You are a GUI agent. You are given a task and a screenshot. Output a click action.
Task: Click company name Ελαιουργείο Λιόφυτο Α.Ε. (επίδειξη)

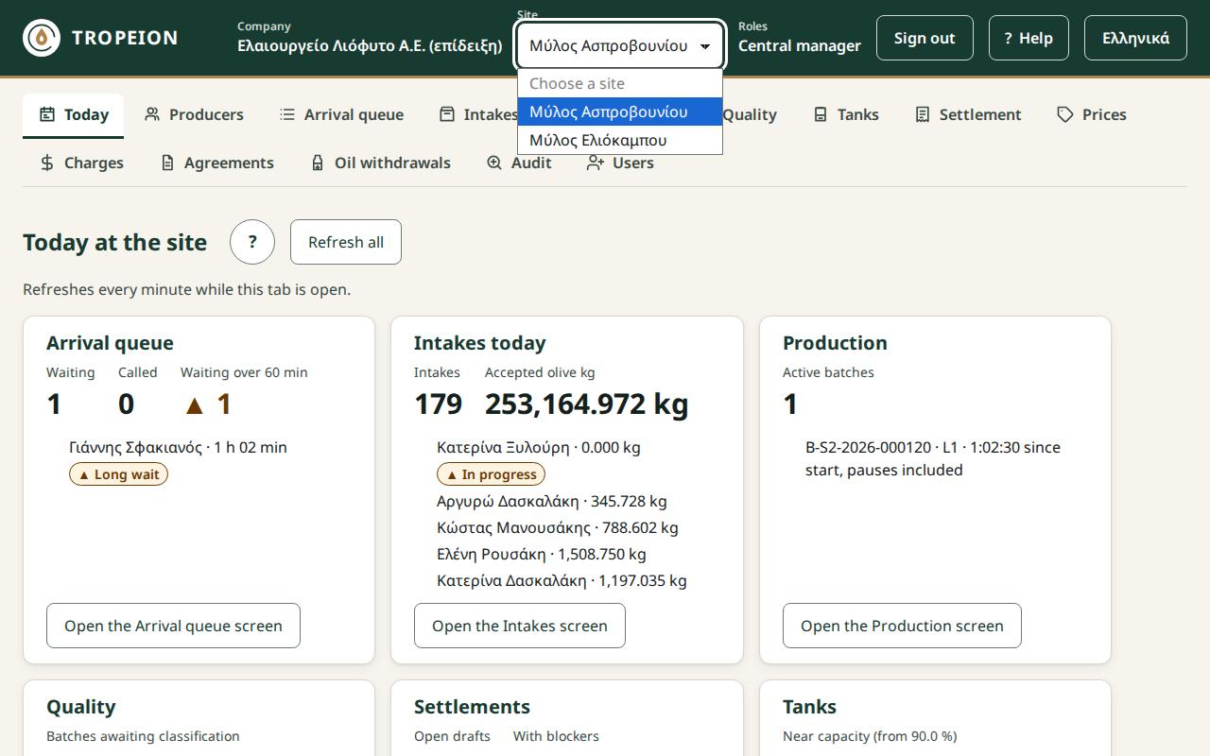point(370,45)
